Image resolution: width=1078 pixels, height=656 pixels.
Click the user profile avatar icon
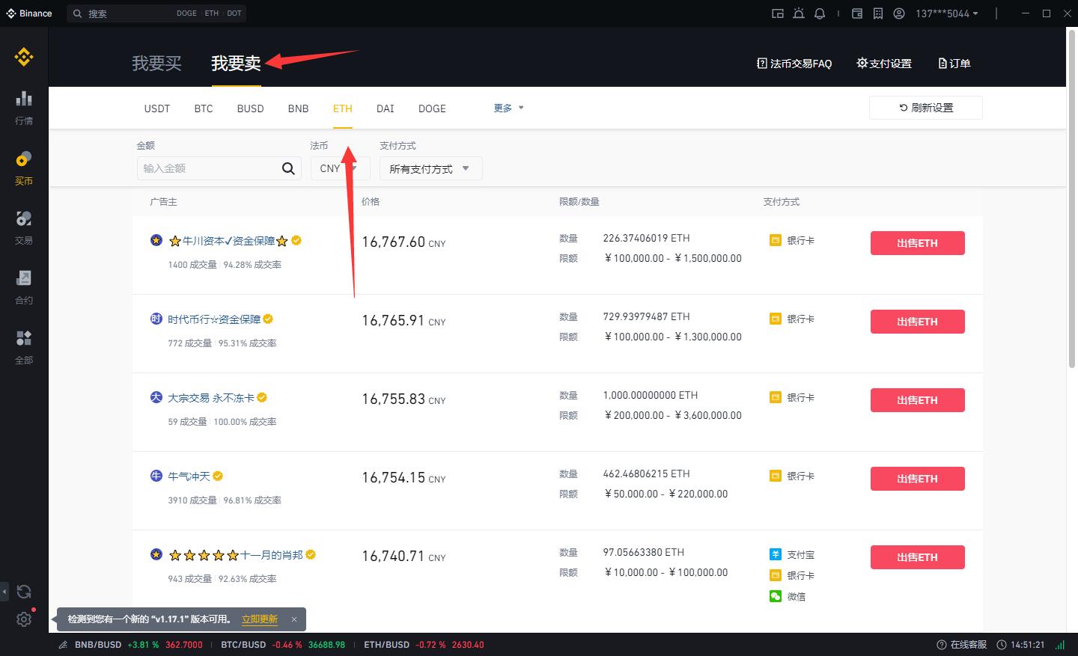(x=899, y=13)
